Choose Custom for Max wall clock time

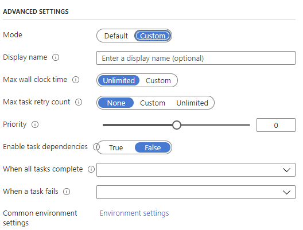[x=158, y=80]
